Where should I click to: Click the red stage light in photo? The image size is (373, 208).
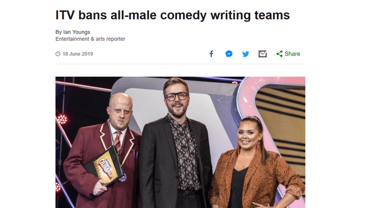point(62,119)
